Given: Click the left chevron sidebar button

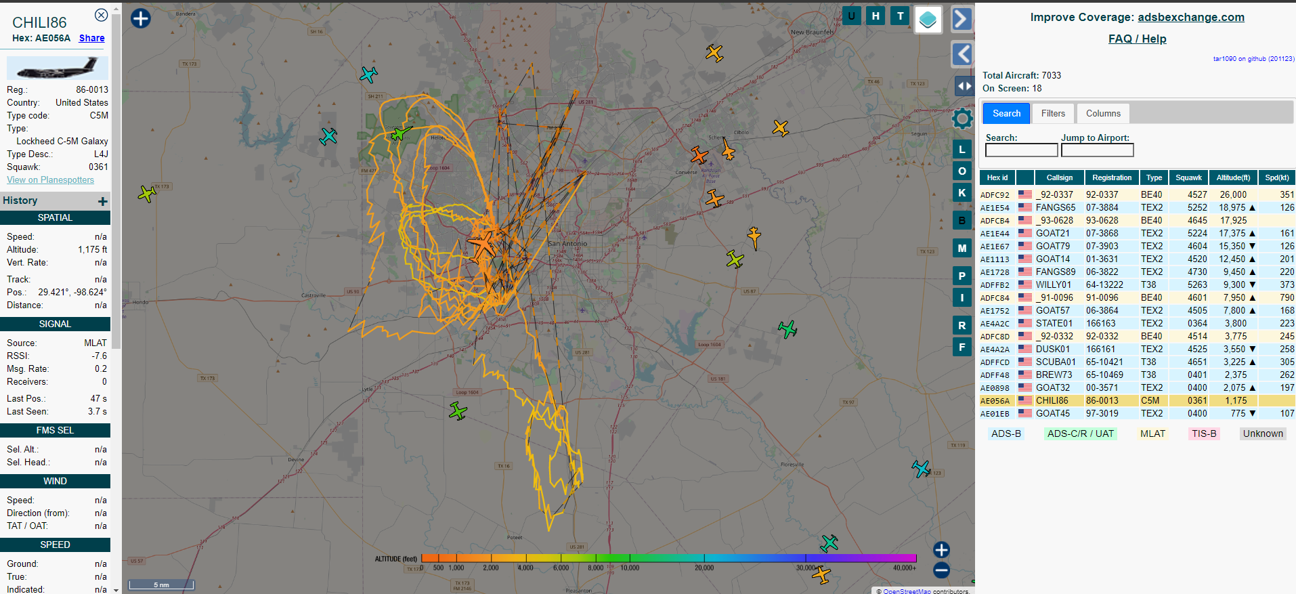Looking at the screenshot, I should [x=962, y=54].
